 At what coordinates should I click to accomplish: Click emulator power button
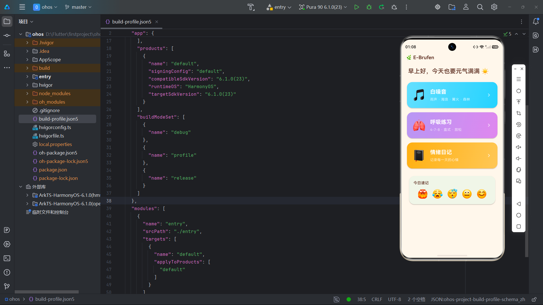click(518, 91)
